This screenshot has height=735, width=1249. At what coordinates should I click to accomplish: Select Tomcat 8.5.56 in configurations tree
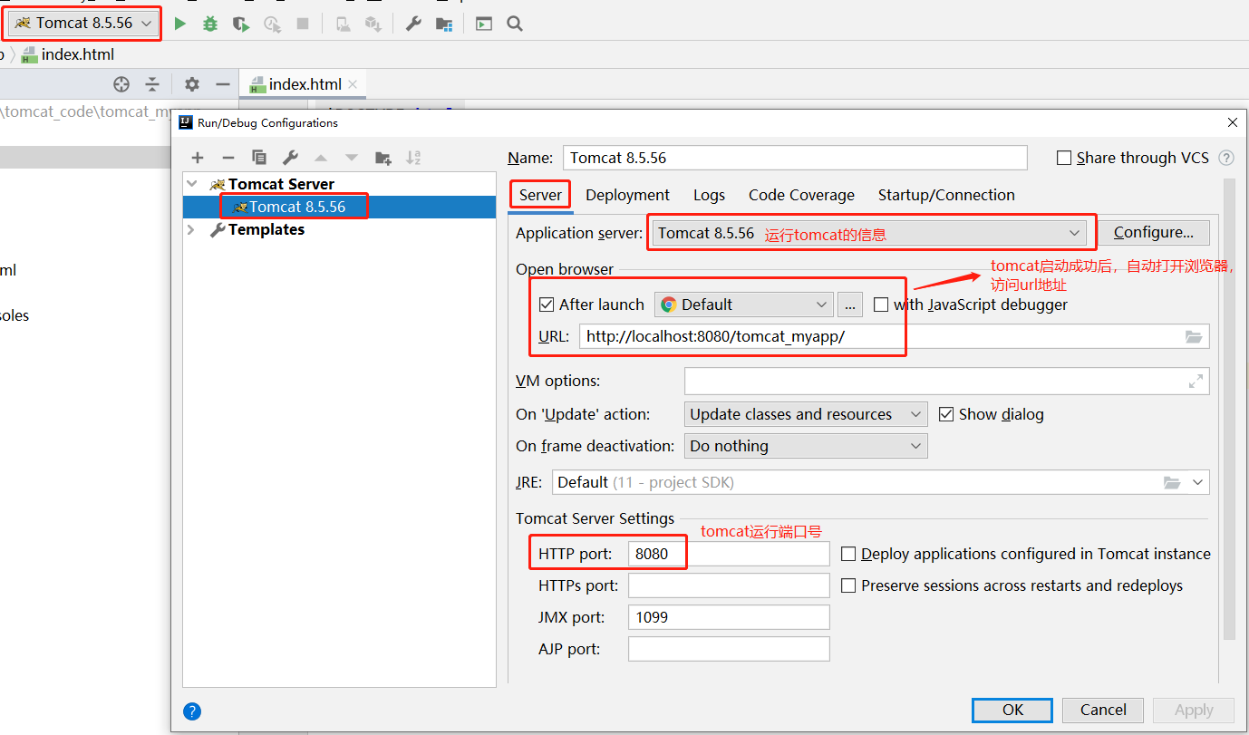point(339,207)
